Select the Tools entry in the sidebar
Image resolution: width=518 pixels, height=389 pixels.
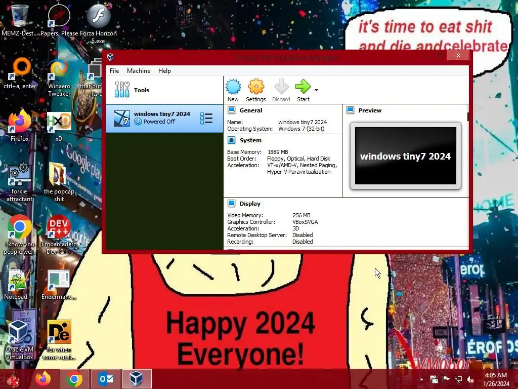[x=164, y=90]
